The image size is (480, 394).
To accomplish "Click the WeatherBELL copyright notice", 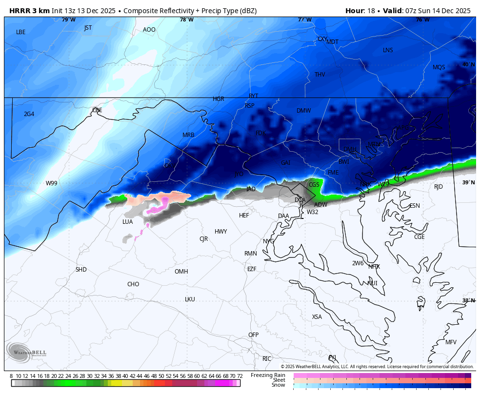I will (377, 367).
